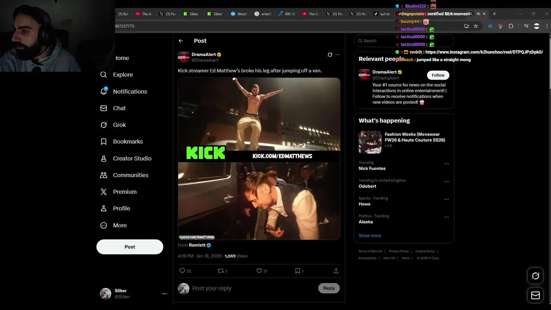The image size is (551, 310).
Task: Open the Howe sports trend
Action: [364, 204]
